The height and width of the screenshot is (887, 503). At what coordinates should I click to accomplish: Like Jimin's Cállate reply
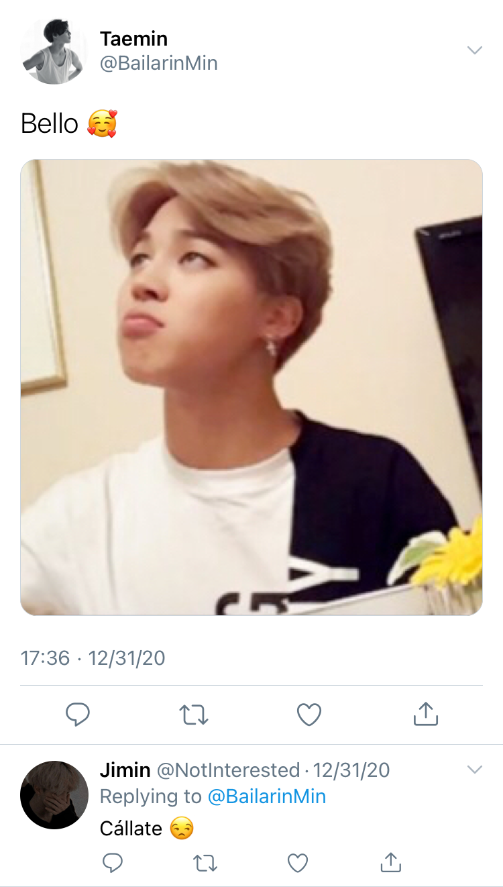coord(297,863)
